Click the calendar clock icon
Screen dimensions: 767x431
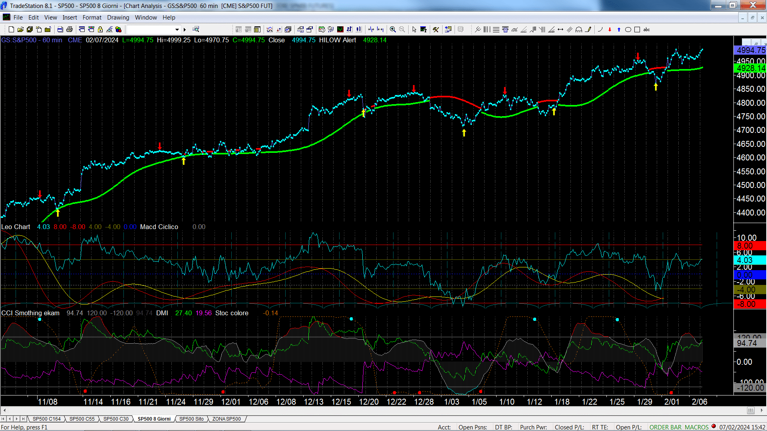(322, 30)
